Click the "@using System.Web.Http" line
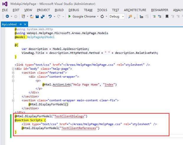The image size is (183, 145). pos(34,29)
